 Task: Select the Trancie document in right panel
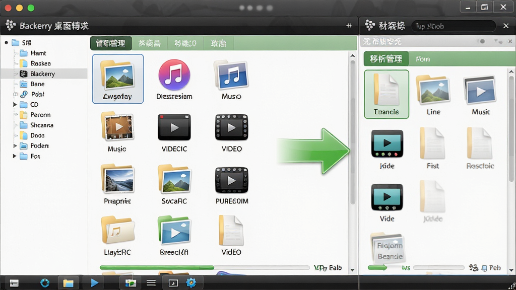[x=386, y=94]
